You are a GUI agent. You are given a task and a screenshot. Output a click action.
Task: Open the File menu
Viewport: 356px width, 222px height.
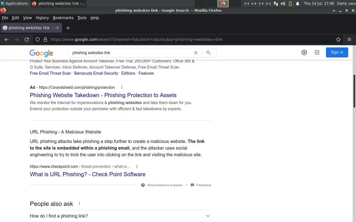pos(5,18)
